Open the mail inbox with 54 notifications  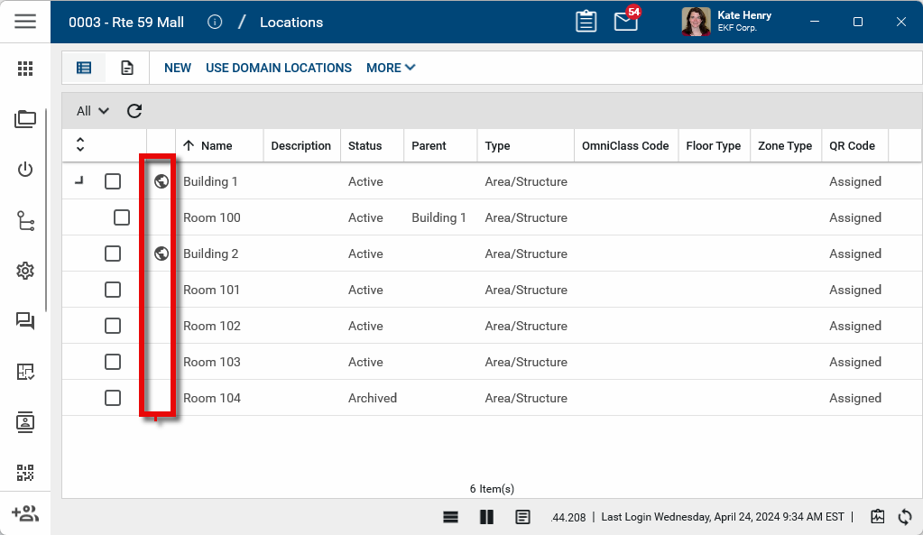(626, 22)
